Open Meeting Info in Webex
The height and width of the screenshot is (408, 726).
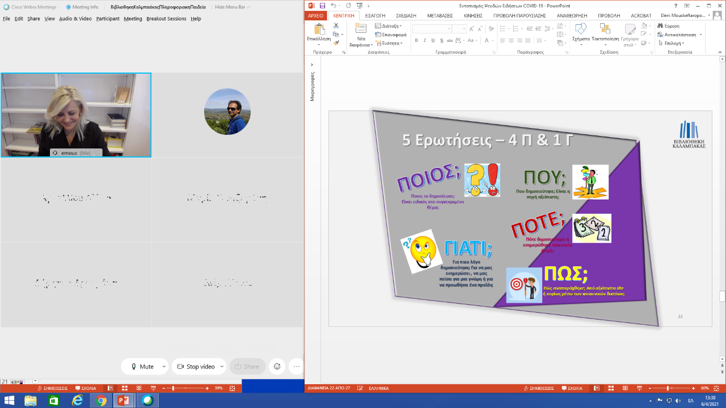(x=82, y=7)
